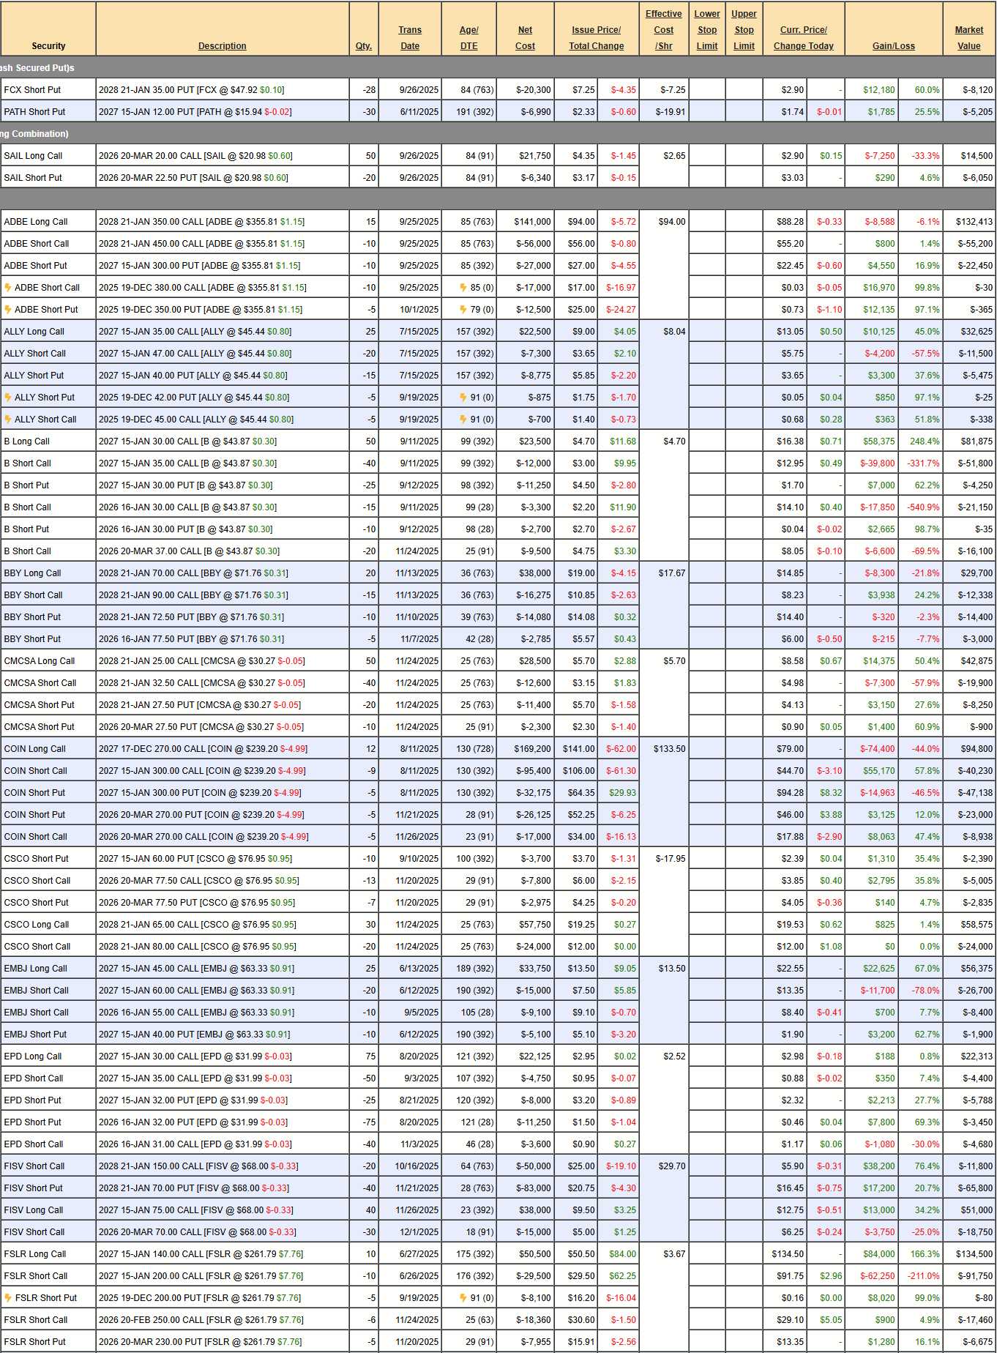Select the FCX Short Put Lower Stop Limit cell
The image size is (997, 1353).
(x=706, y=90)
